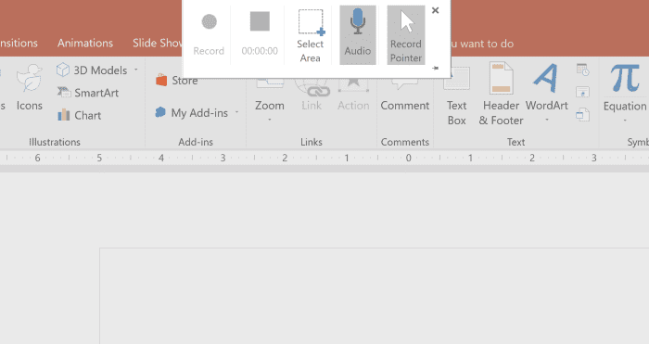649x344 pixels.
Task: Choose Select Area for screen recording
Action: (311, 35)
